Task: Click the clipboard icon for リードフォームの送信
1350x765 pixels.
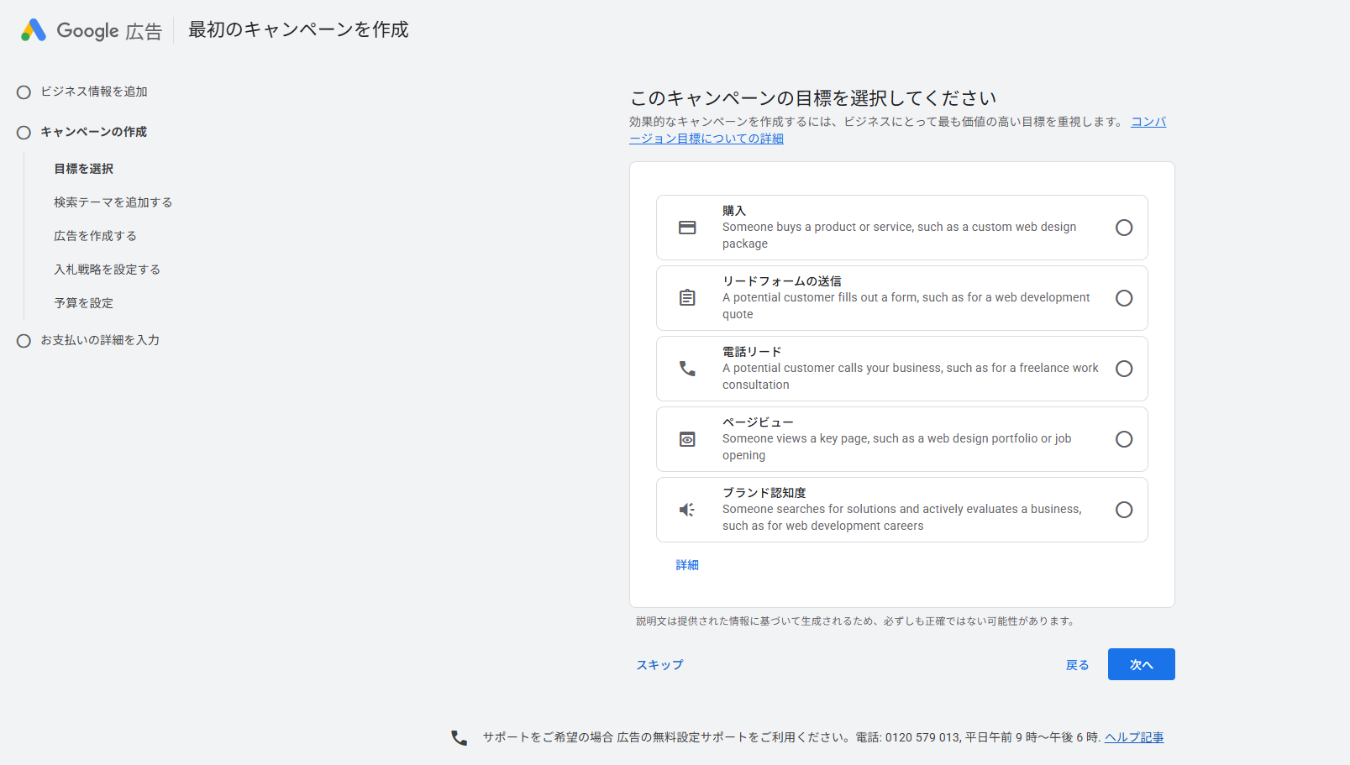Action: tap(688, 297)
